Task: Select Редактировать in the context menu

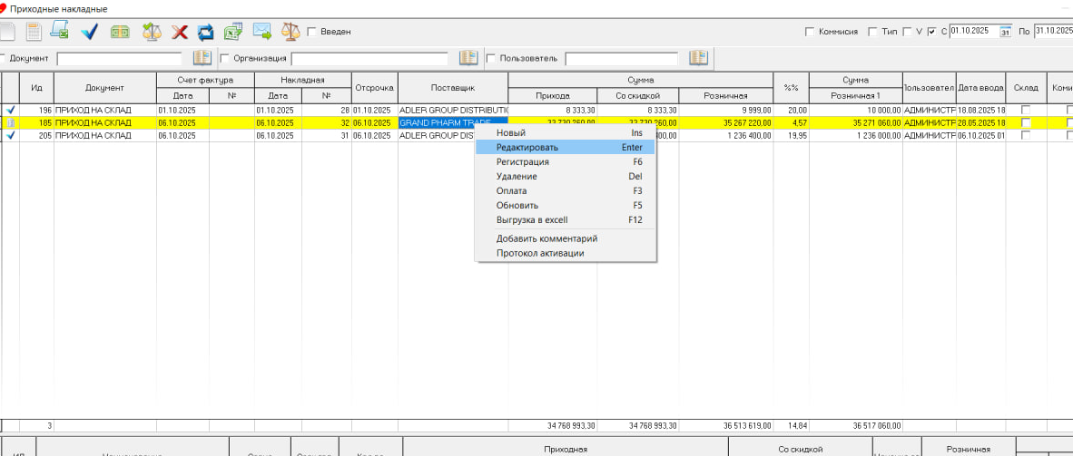Action: tap(566, 147)
